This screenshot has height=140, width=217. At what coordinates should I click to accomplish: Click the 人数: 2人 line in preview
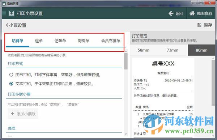click(x=140, y=88)
